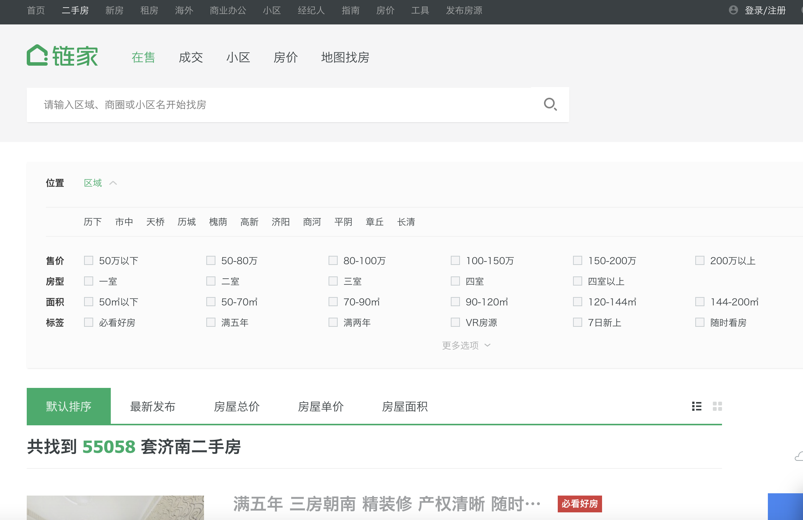Enable the 120-144㎡ area filter

coord(578,302)
